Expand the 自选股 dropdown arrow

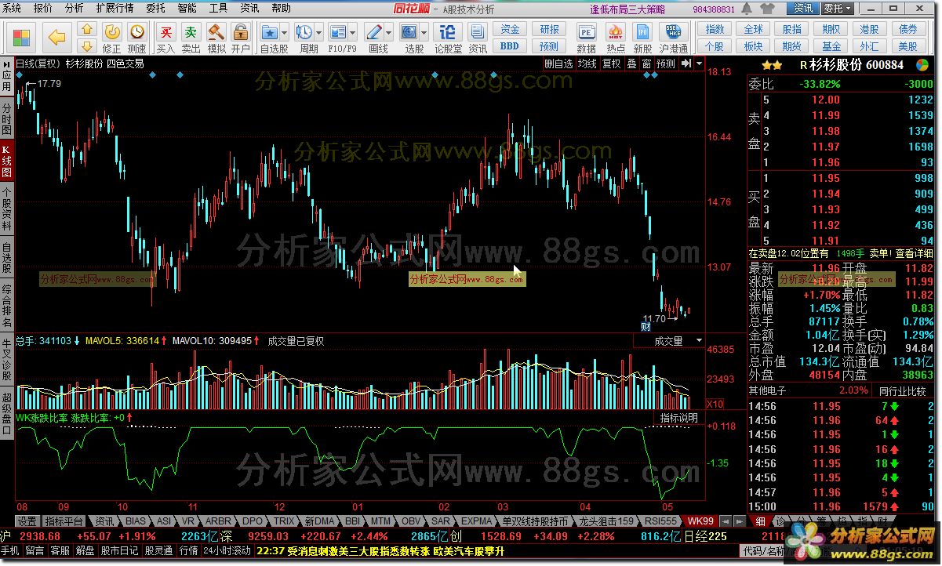tap(283, 32)
